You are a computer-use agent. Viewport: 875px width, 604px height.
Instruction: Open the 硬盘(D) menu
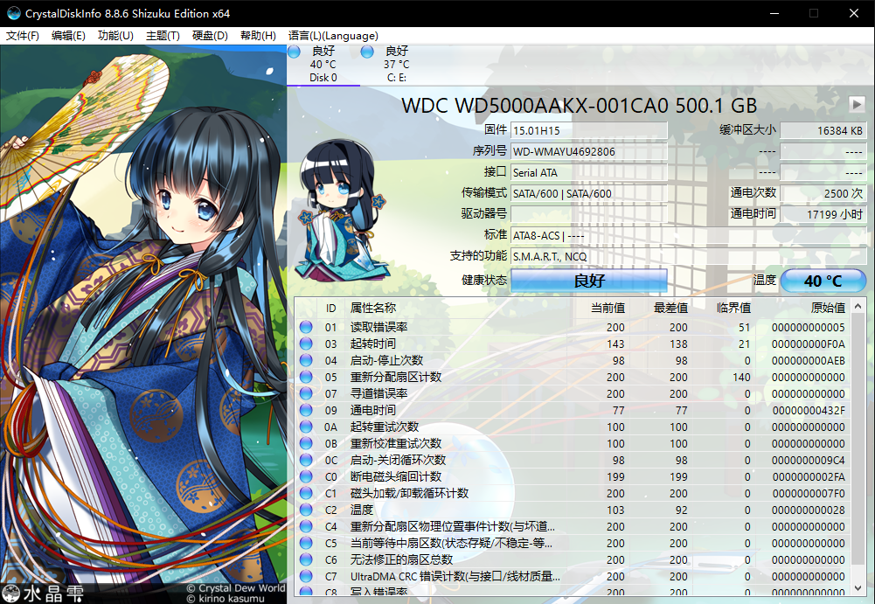tap(210, 36)
